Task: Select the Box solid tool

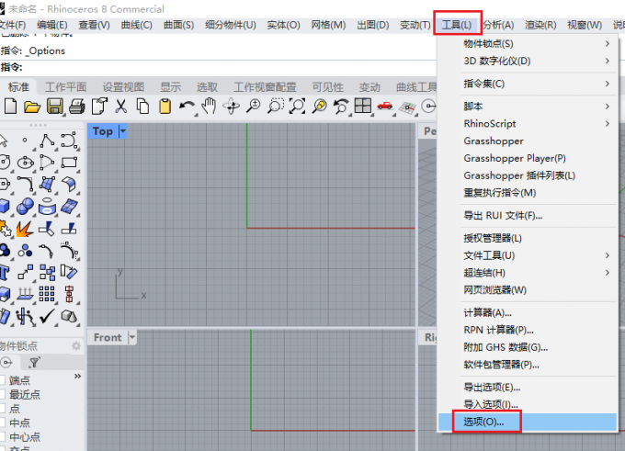Action: (x=4, y=207)
